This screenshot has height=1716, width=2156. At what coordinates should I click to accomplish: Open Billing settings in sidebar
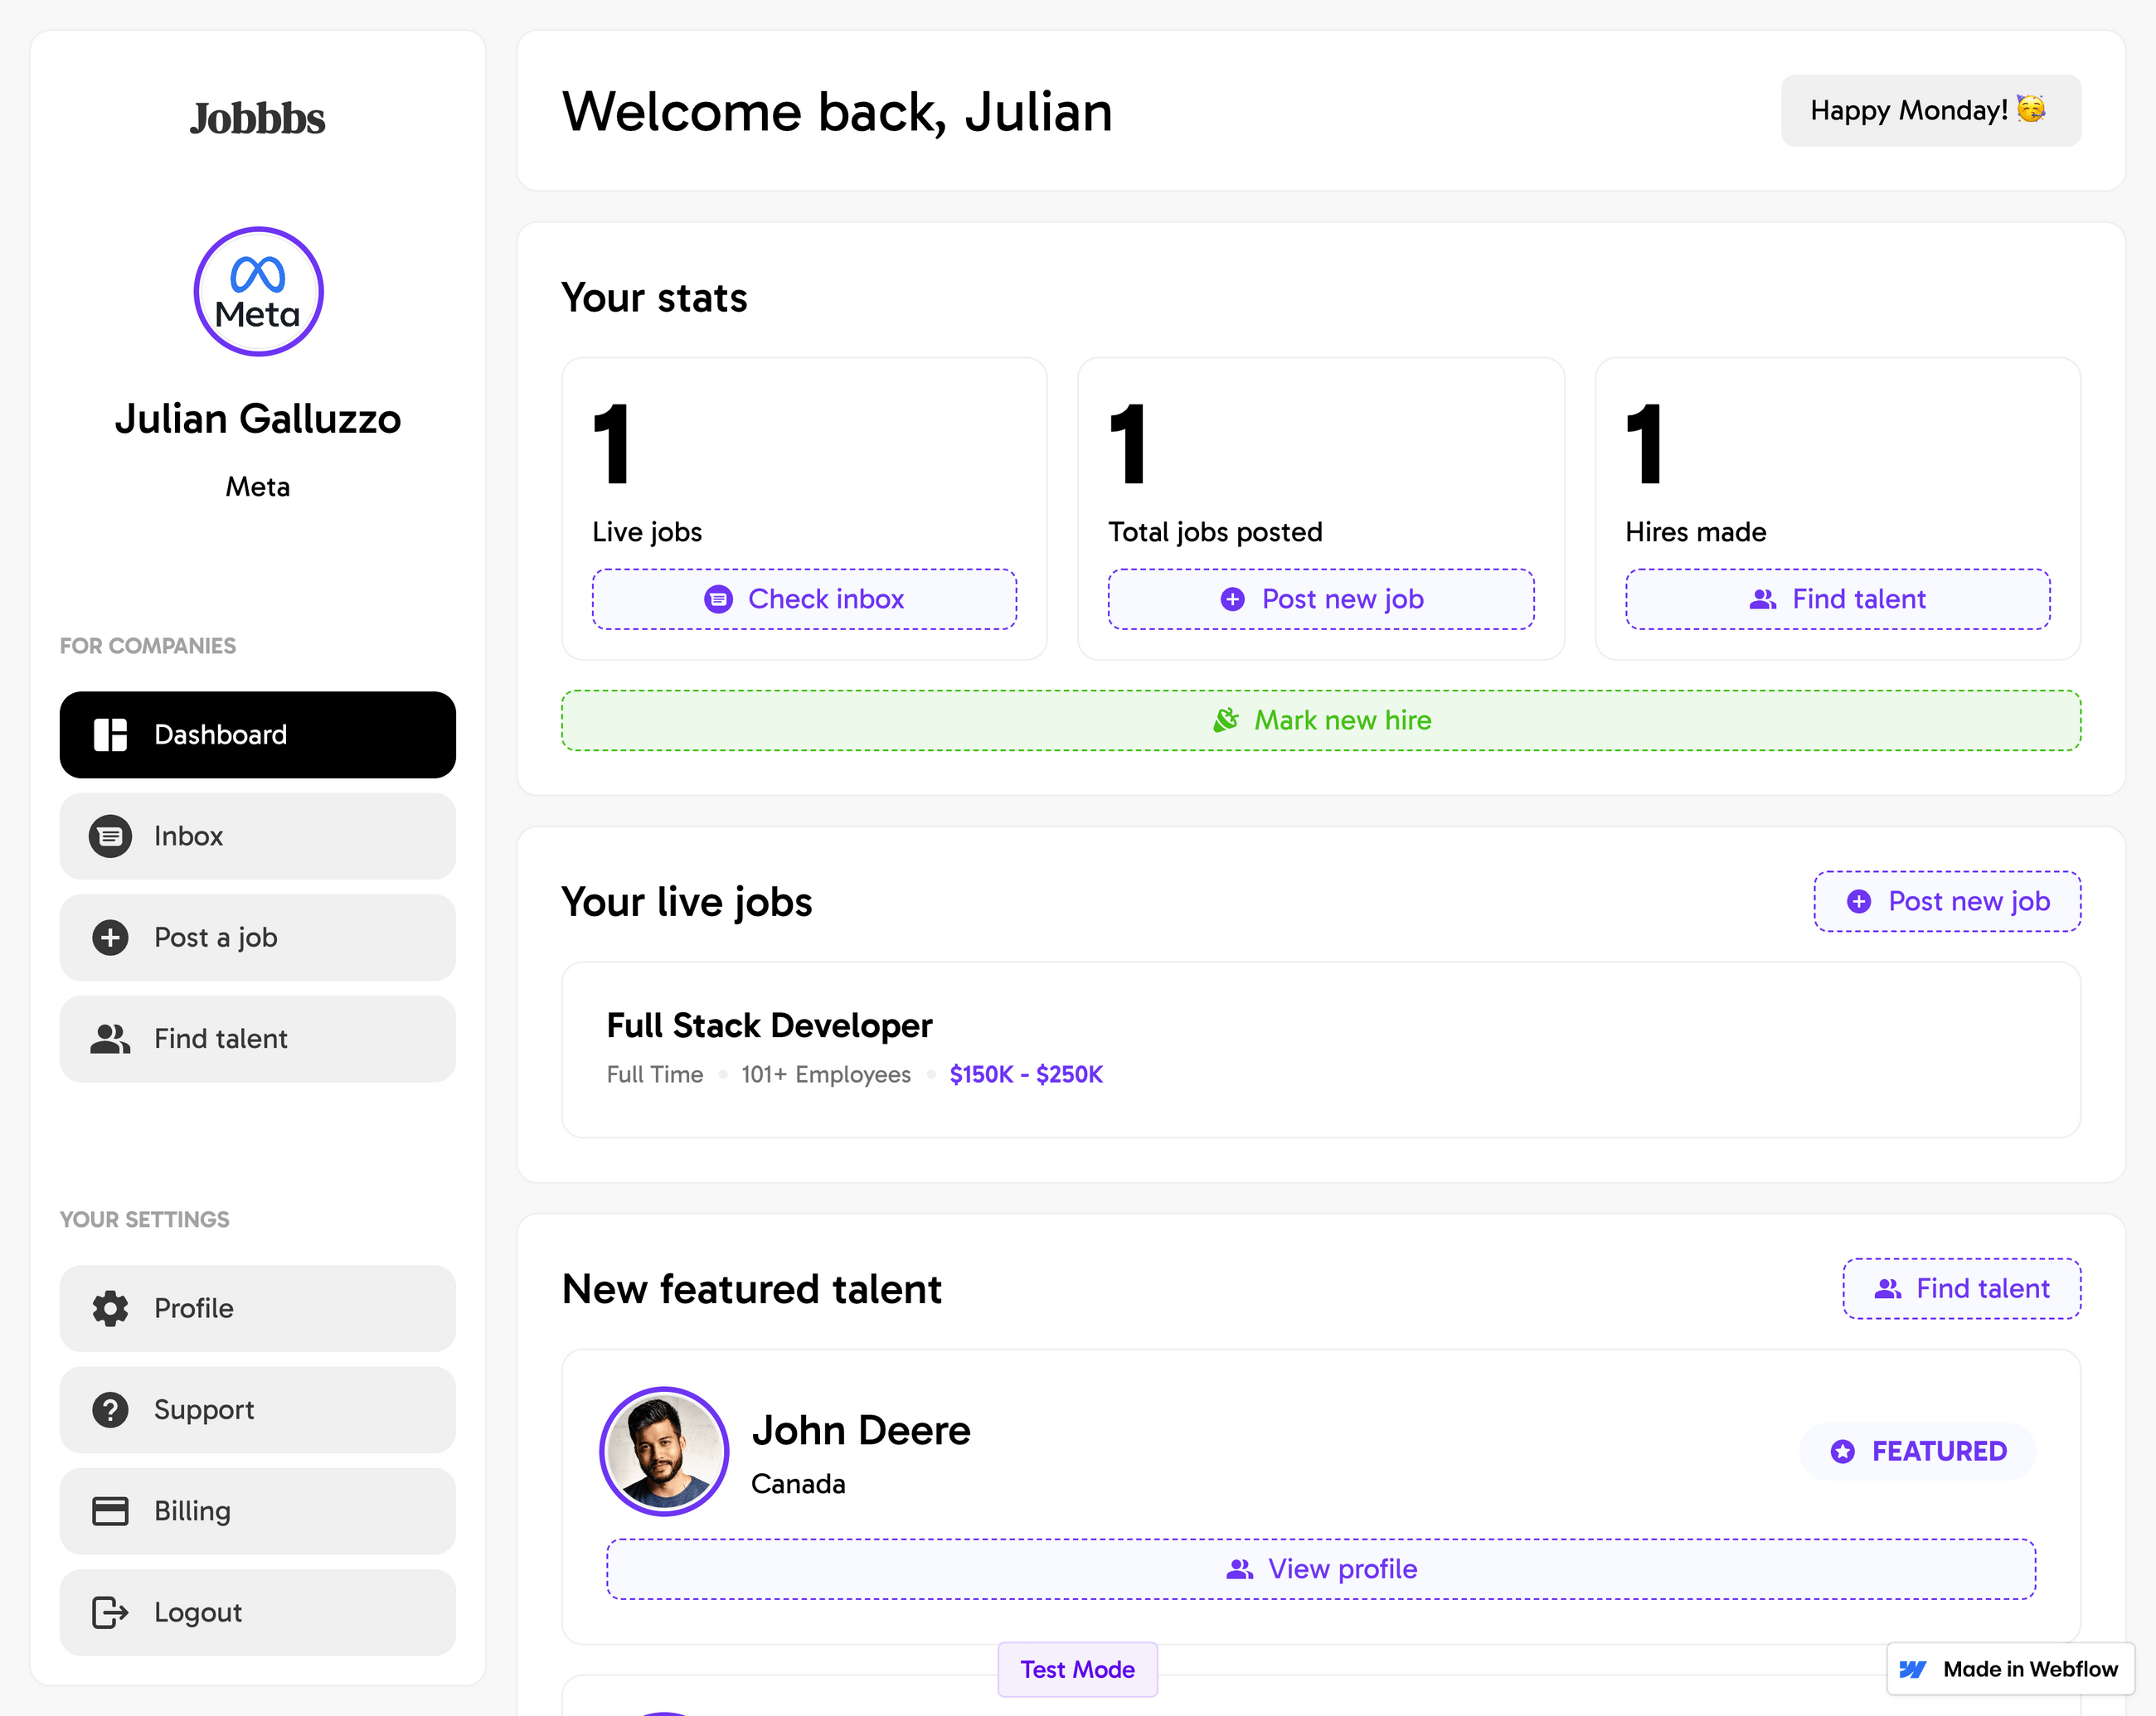click(258, 1511)
